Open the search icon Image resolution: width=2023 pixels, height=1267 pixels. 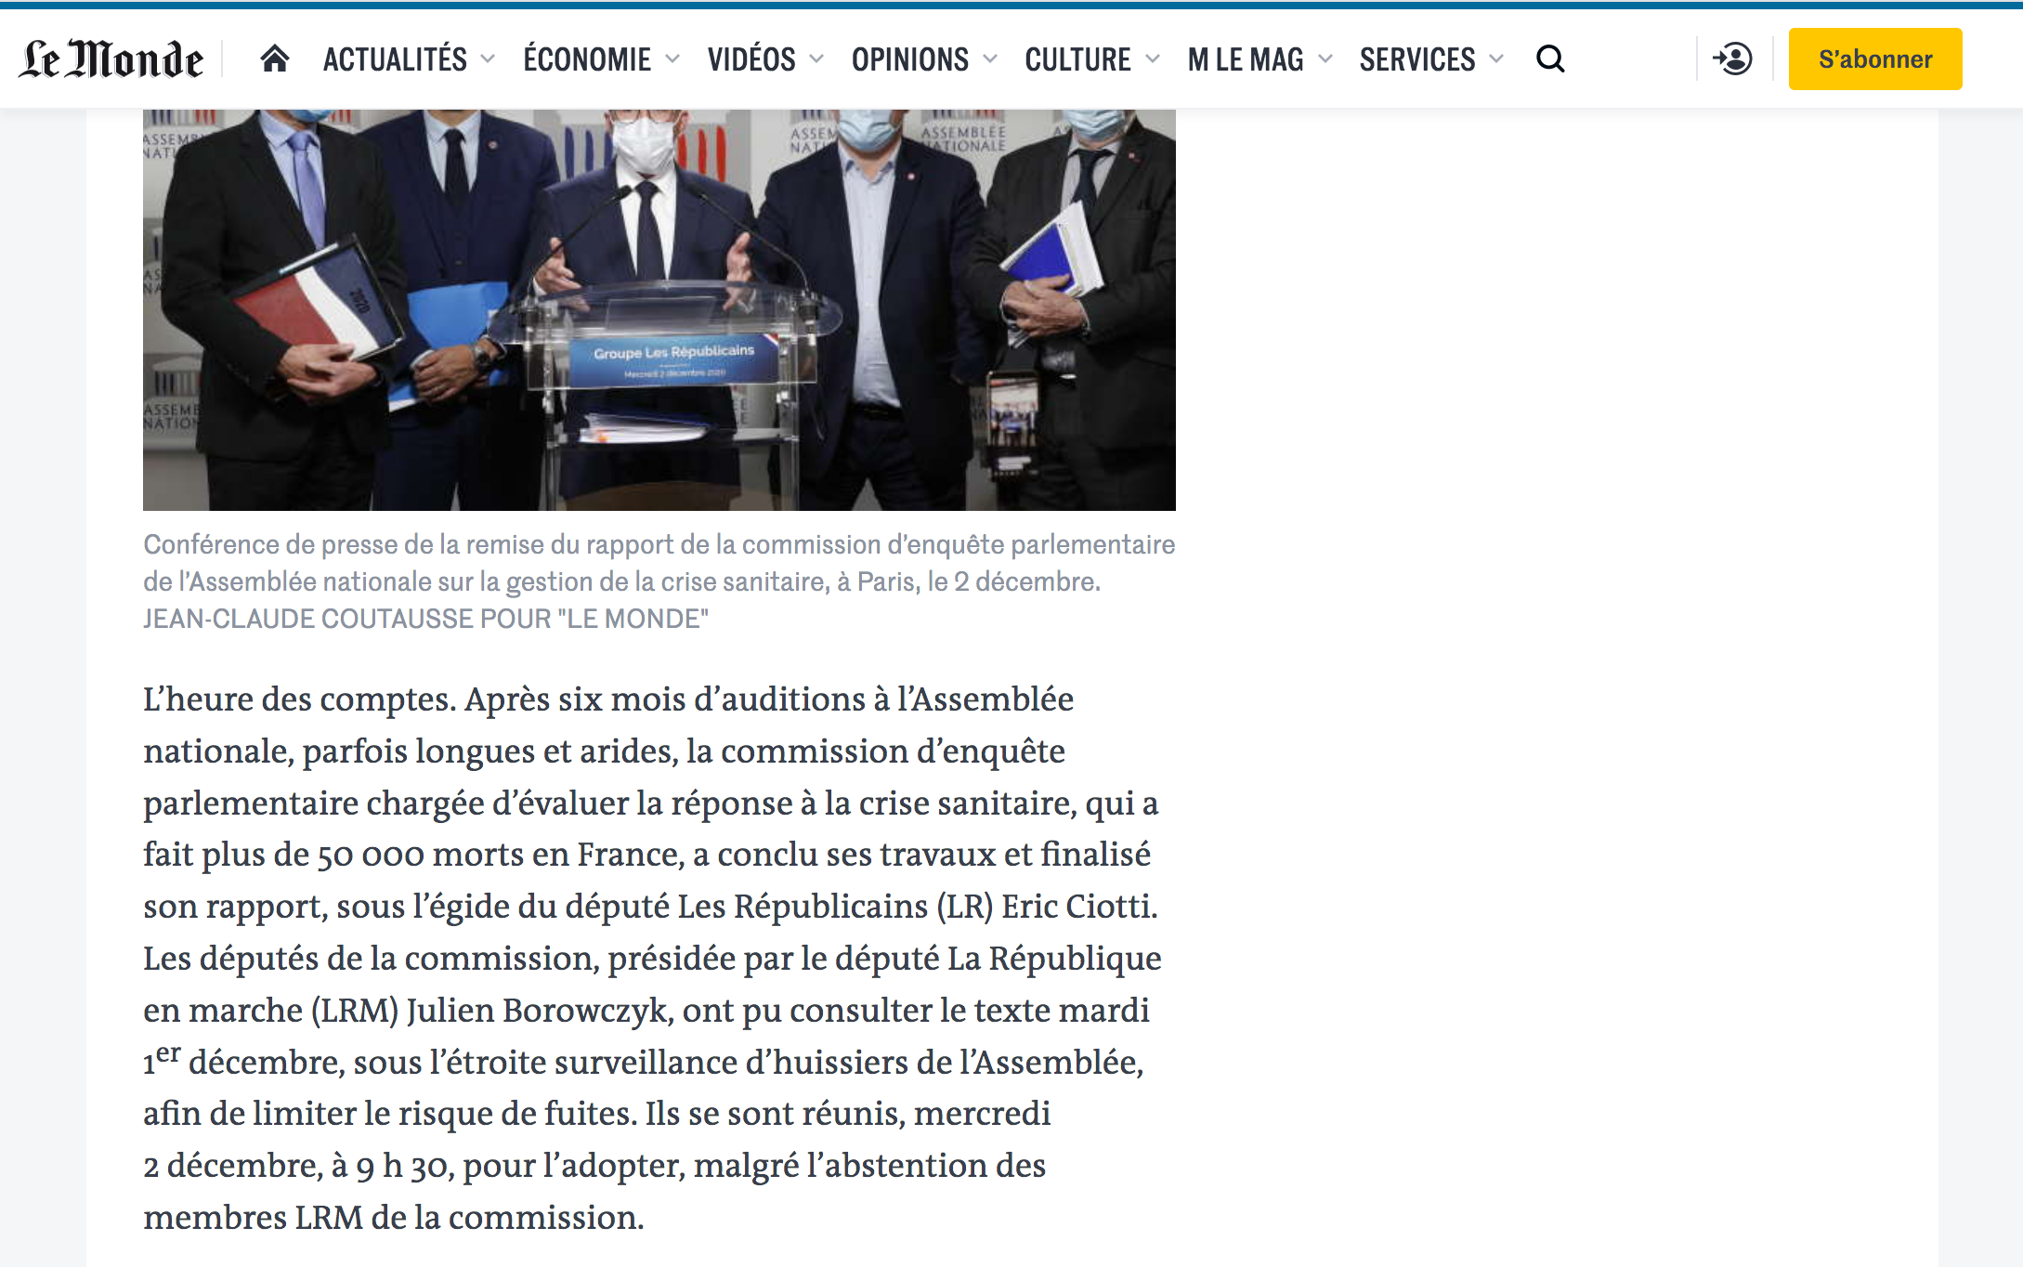[1551, 59]
